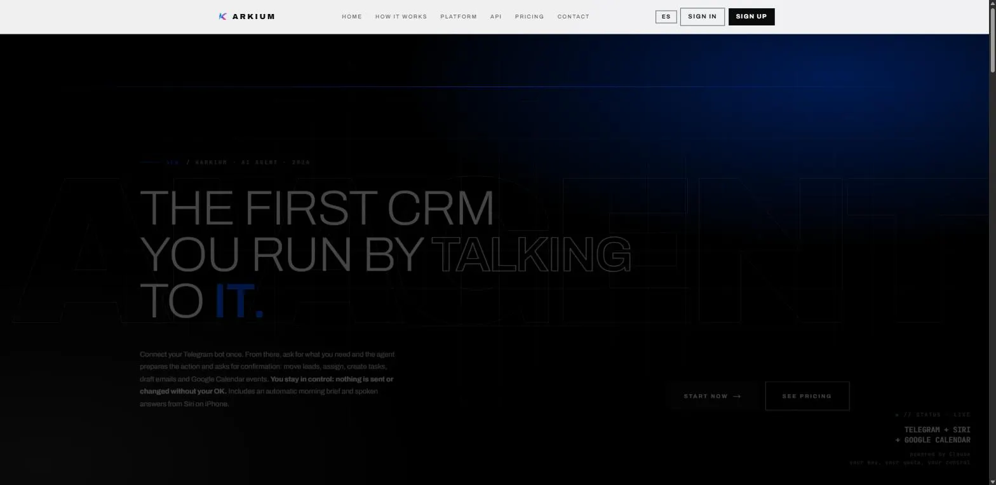996x485 pixels.
Task: Click the Arkium logo icon
Action: pyautogui.click(x=223, y=17)
